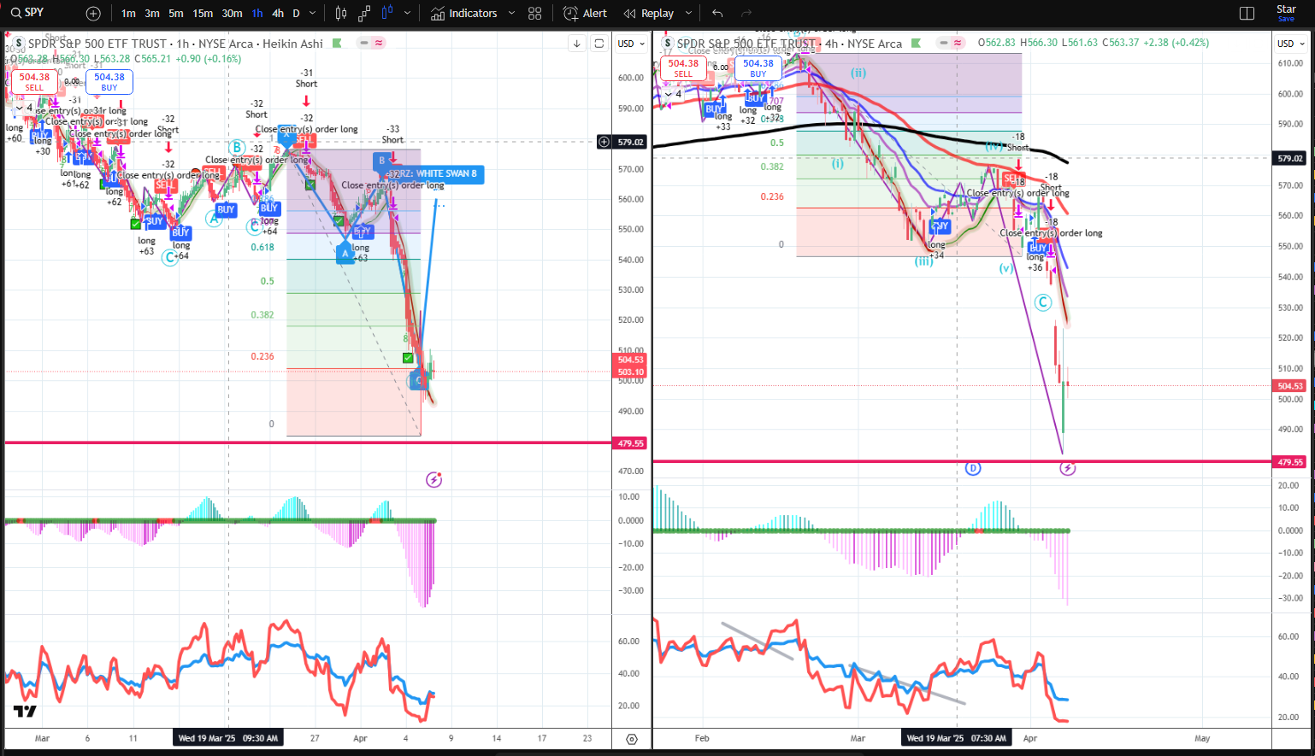Screen dimensions: 1315x756
Task: Choose the blue Heikin Ashi style icon
Action: 387,14
